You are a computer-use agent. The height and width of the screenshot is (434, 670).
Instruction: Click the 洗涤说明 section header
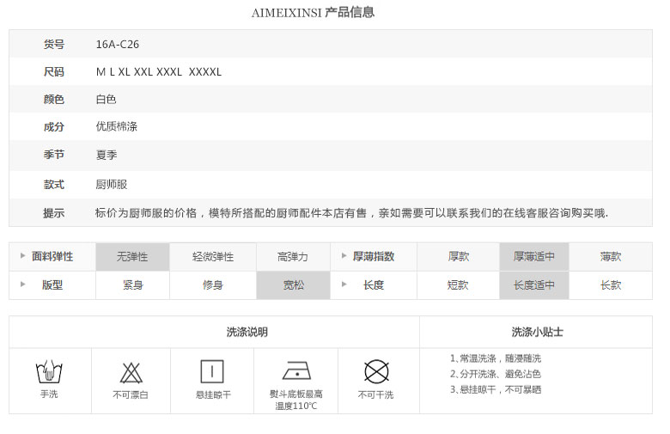click(247, 333)
